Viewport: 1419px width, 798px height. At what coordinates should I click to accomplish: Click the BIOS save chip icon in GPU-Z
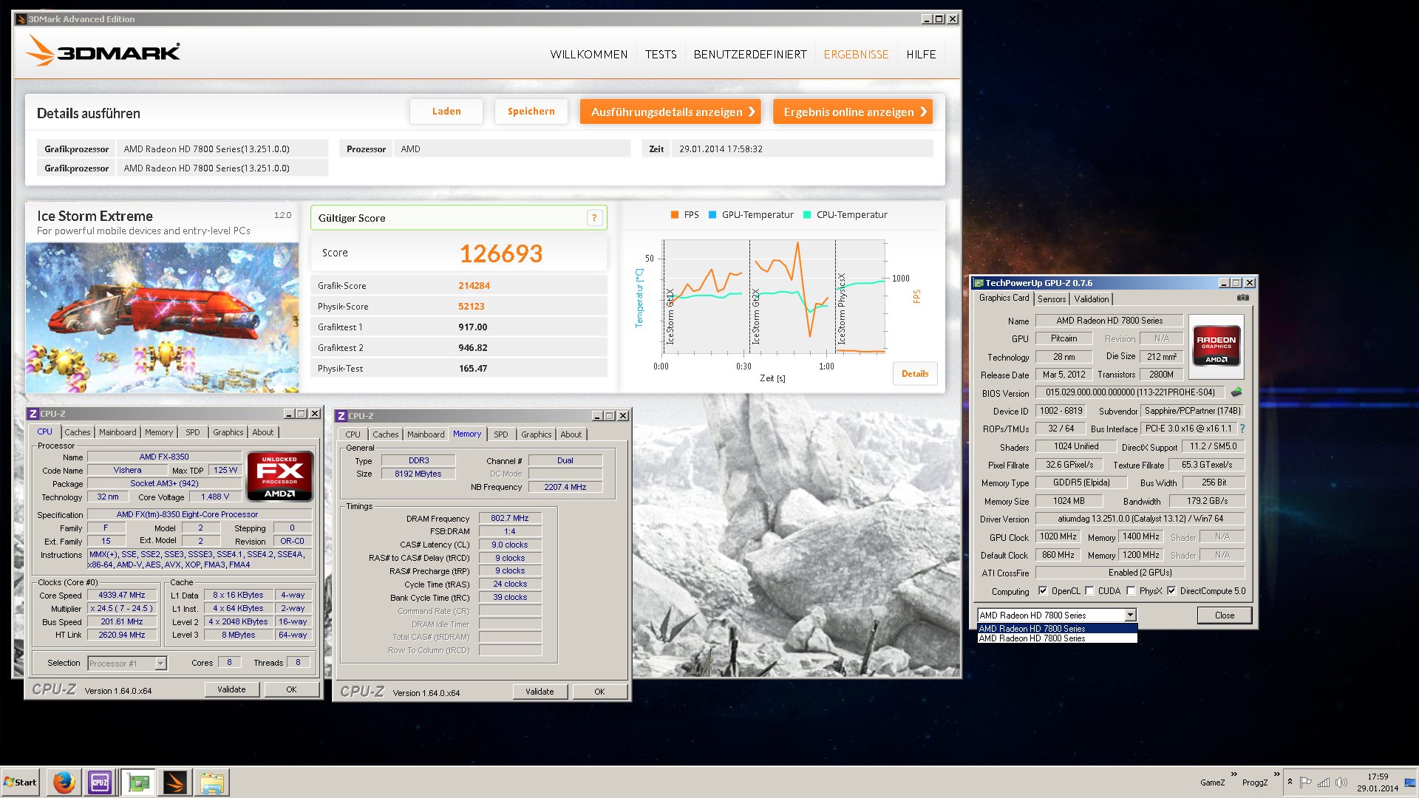(1236, 392)
